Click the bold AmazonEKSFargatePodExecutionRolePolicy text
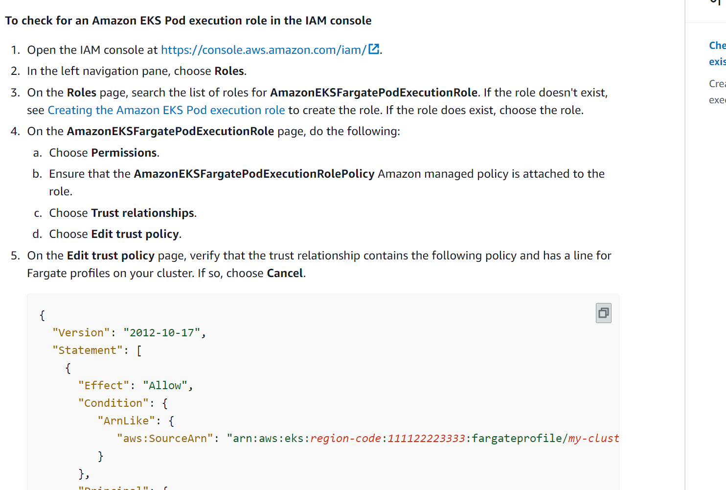726x490 pixels. point(254,174)
